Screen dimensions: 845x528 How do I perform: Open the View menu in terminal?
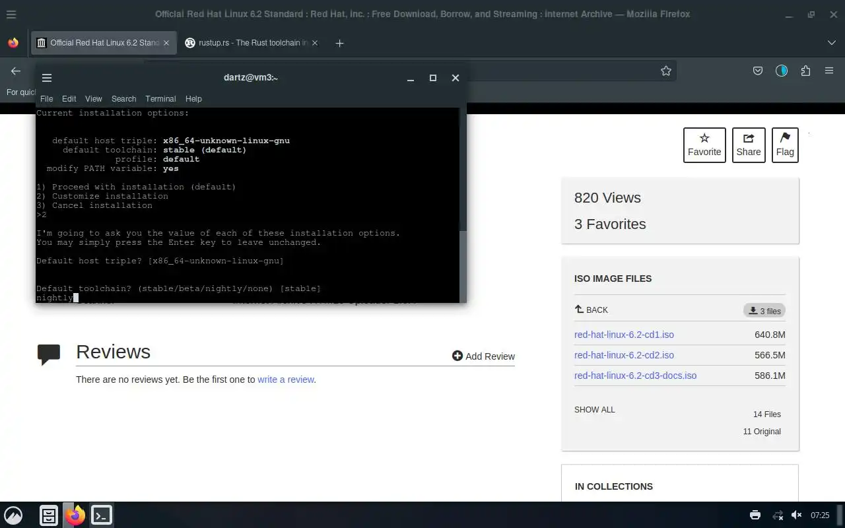pos(93,98)
